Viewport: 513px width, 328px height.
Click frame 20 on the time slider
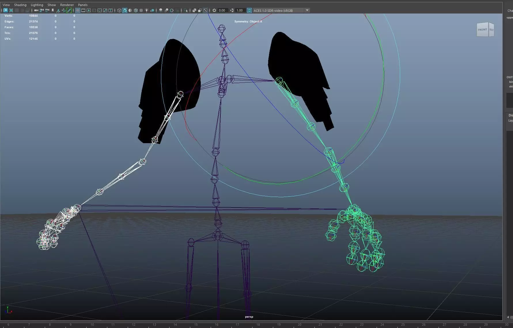click(x=300, y=325)
